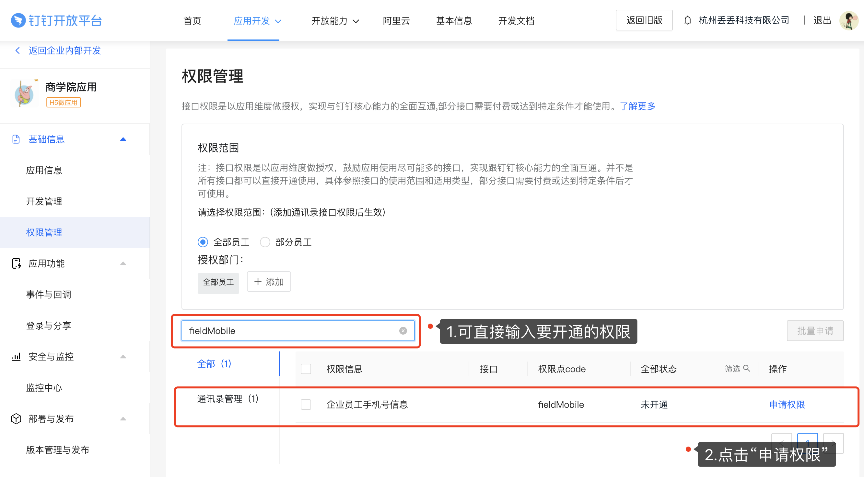Click the fieldMobile code cell
The image size is (864, 477).
pyautogui.click(x=561, y=405)
